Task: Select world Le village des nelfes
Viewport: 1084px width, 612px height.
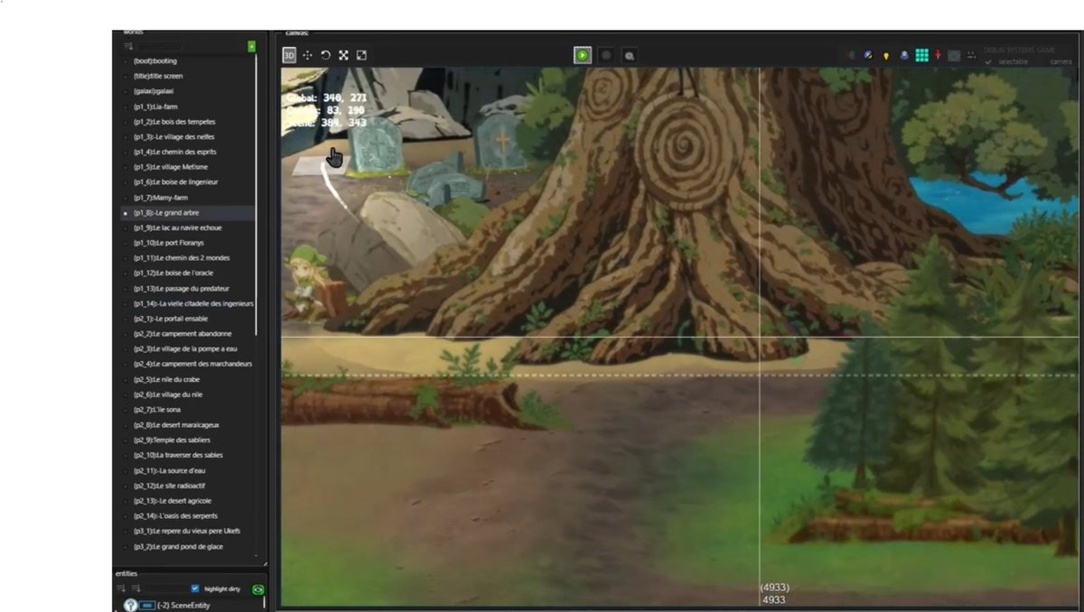Action: pos(189,136)
